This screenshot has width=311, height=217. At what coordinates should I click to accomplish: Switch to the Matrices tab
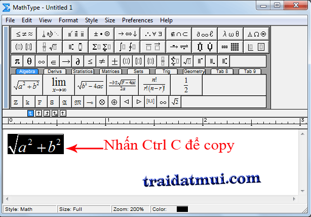click(110, 71)
